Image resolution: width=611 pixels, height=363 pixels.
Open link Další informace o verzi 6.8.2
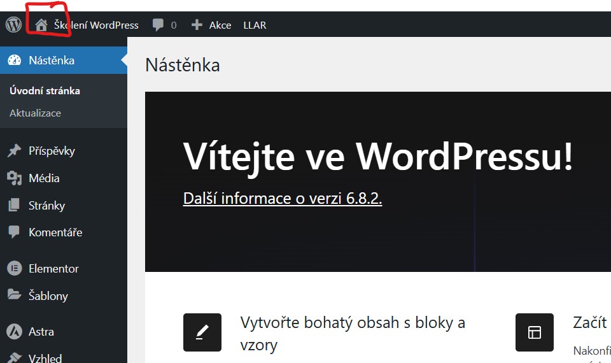click(x=283, y=198)
